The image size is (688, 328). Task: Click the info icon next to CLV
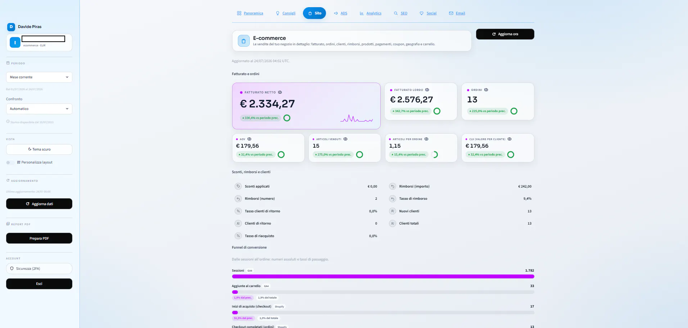(510, 139)
